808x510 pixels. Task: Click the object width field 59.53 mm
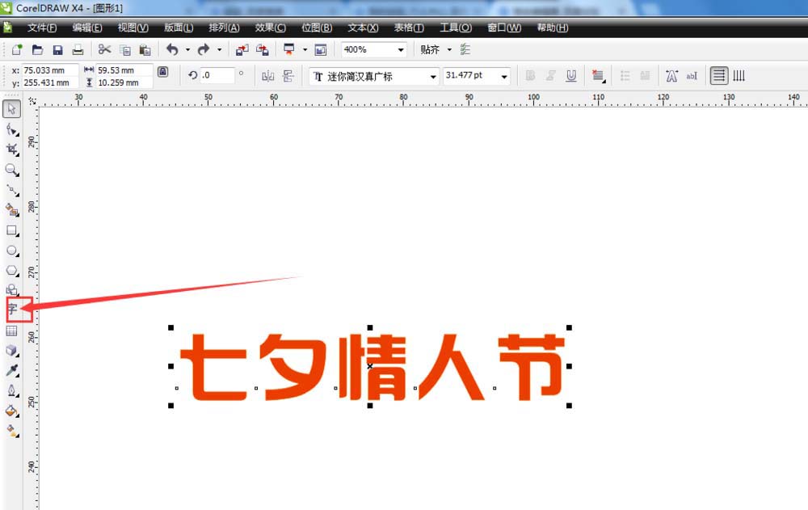point(124,70)
